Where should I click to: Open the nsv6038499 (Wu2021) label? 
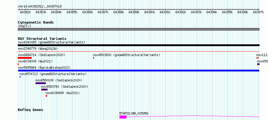63,93
